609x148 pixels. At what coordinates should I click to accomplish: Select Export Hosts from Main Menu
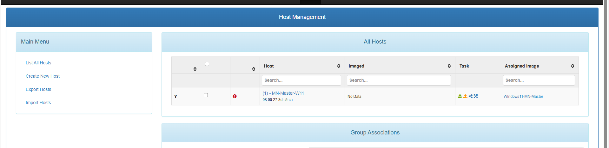pyautogui.click(x=38, y=89)
